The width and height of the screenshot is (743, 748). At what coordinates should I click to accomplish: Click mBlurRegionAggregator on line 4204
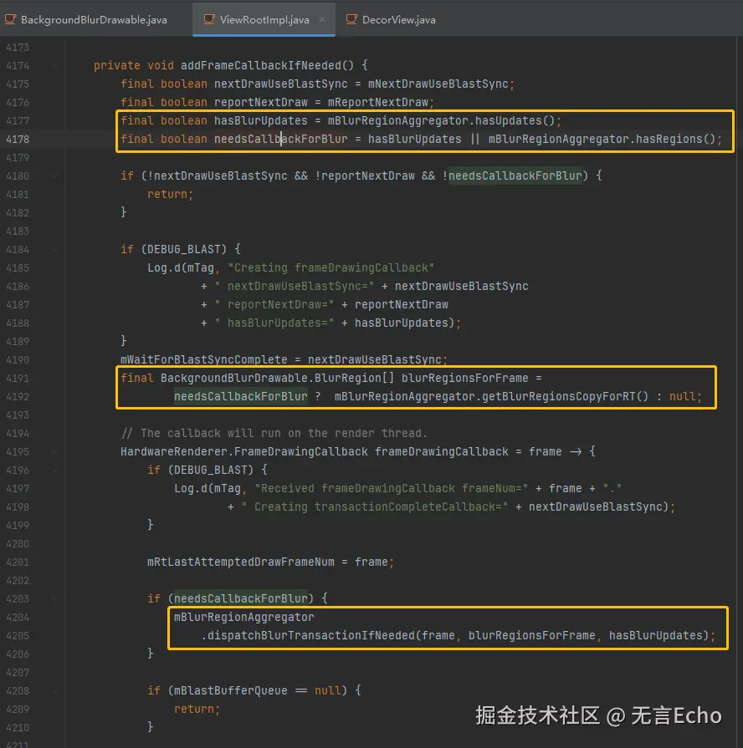coord(244,618)
